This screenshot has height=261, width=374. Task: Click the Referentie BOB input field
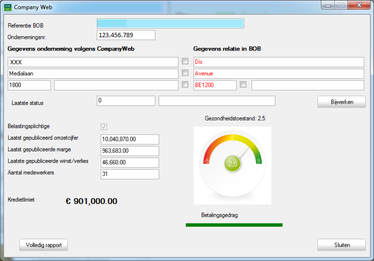click(170, 23)
